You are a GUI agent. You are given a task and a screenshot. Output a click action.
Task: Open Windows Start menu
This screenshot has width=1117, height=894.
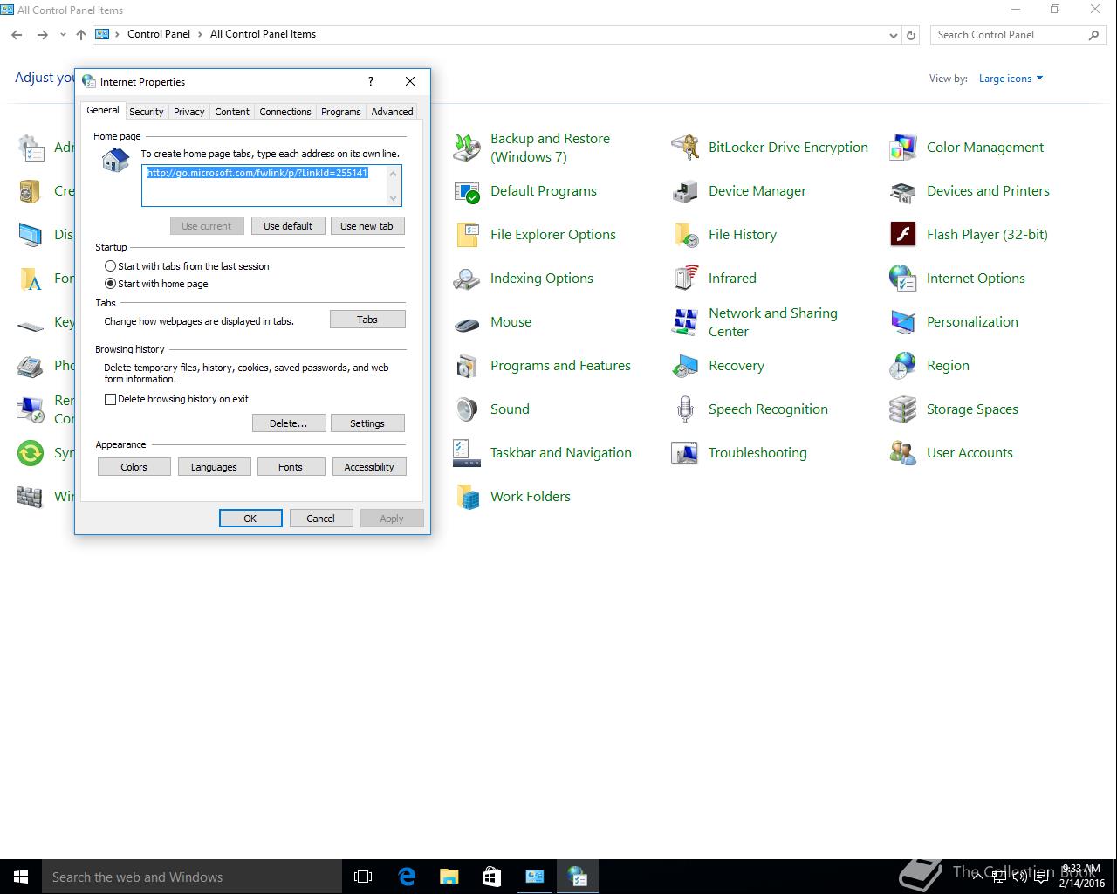(21, 877)
